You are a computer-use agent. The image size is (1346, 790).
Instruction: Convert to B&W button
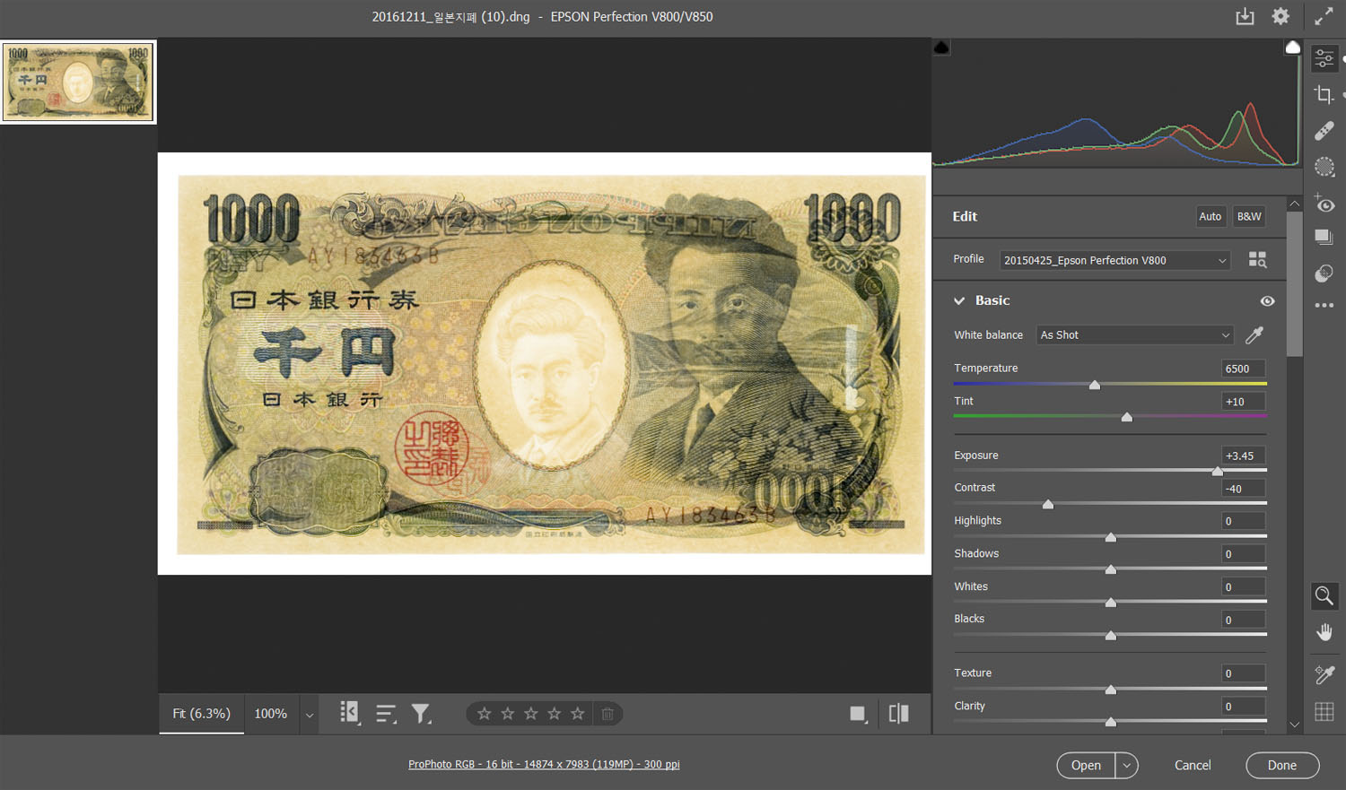point(1249,216)
